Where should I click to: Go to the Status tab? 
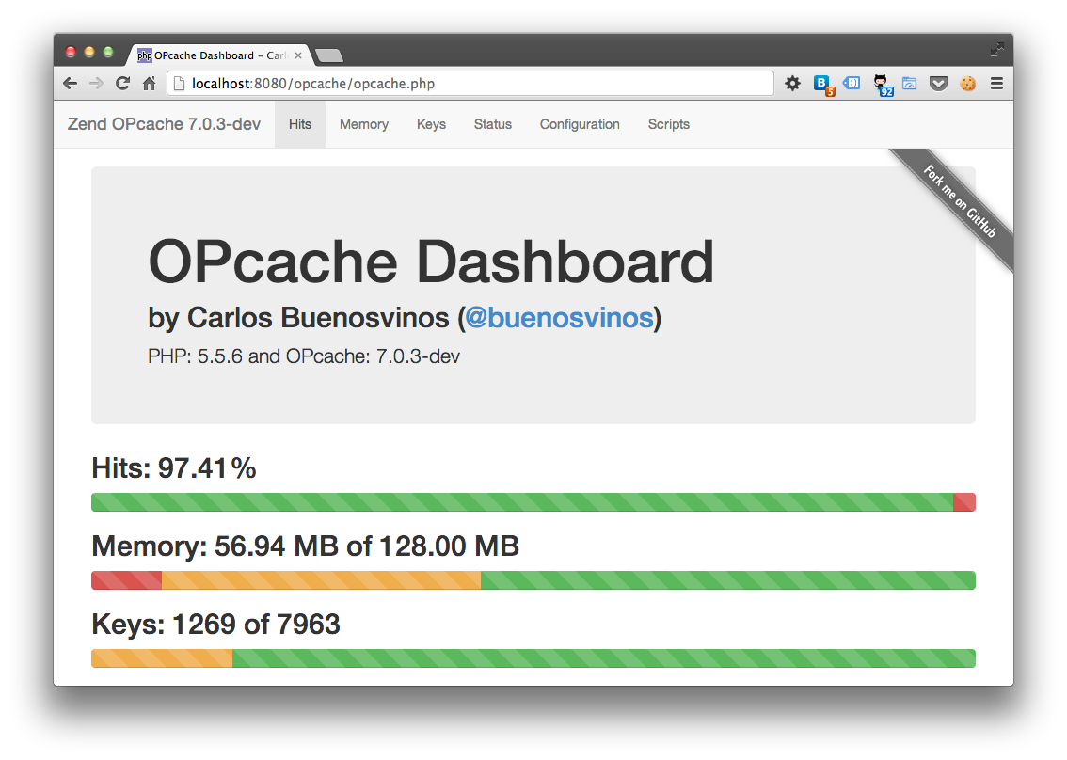[x=493, y=124]
